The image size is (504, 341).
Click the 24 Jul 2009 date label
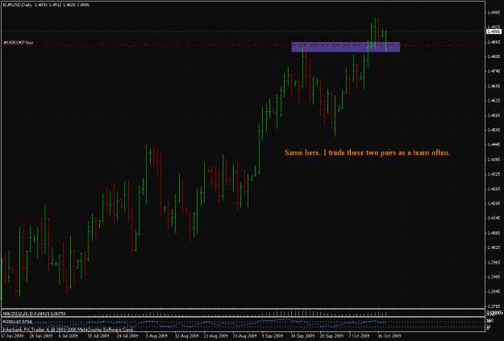tap(127, 336)
